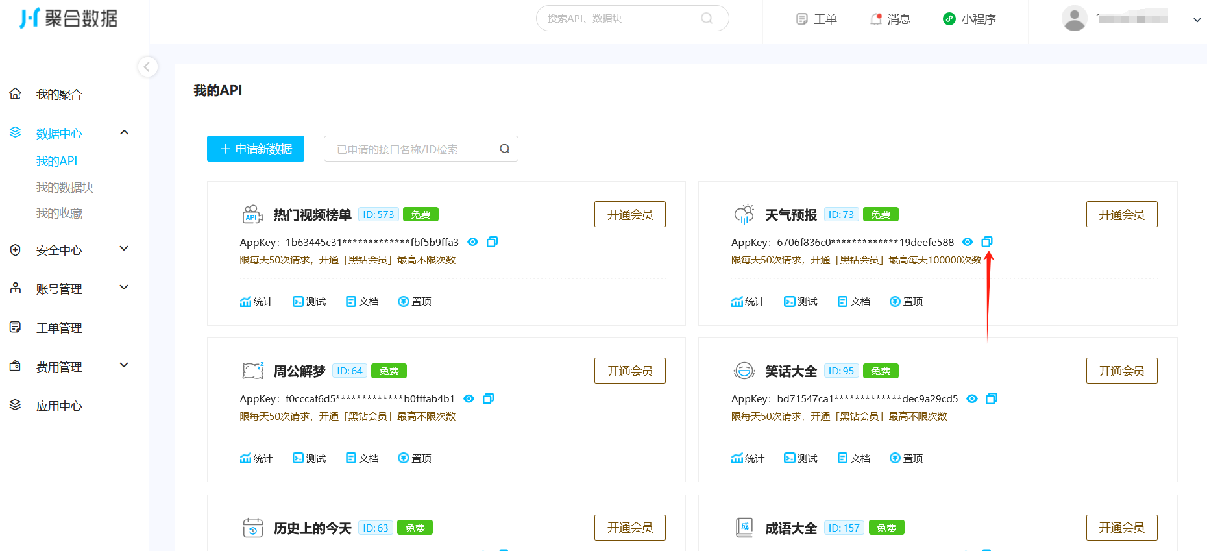Copy the 笑话大全 AppKey
This screenshot has width=1207, height=551.
(x=992, y=398)
